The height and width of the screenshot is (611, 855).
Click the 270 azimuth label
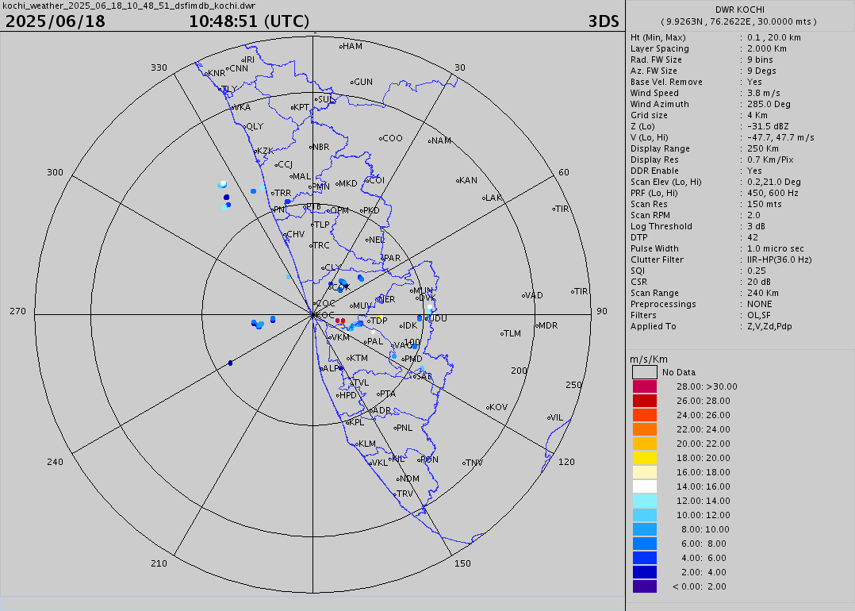[x=17, y=311]
